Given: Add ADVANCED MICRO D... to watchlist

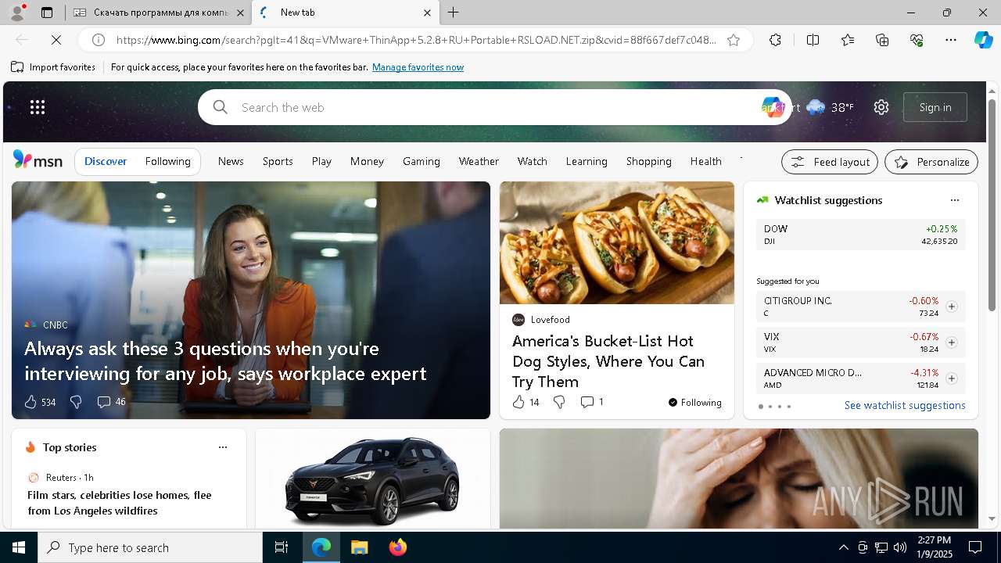Looking at the screenshot, I should pyautogui.click(x=951, y=378).
